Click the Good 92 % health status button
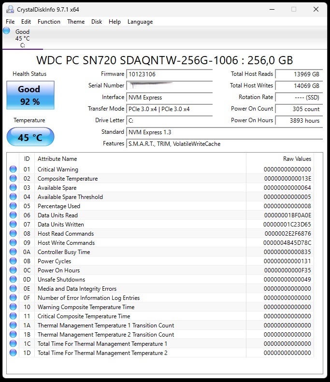 30,95
